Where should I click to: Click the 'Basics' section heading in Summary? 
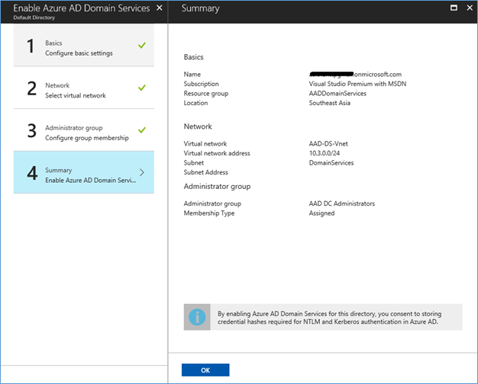tap(194, 57)
